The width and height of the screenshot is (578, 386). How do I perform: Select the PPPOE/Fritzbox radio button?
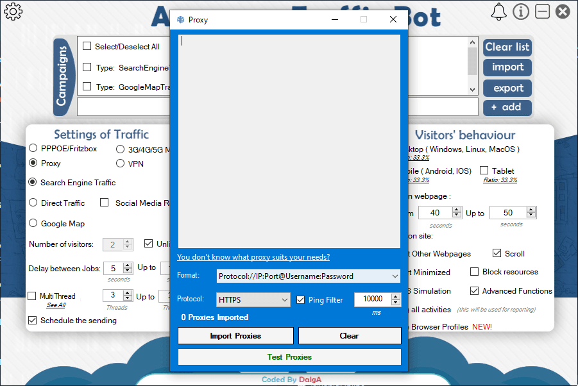coord(33,148)
